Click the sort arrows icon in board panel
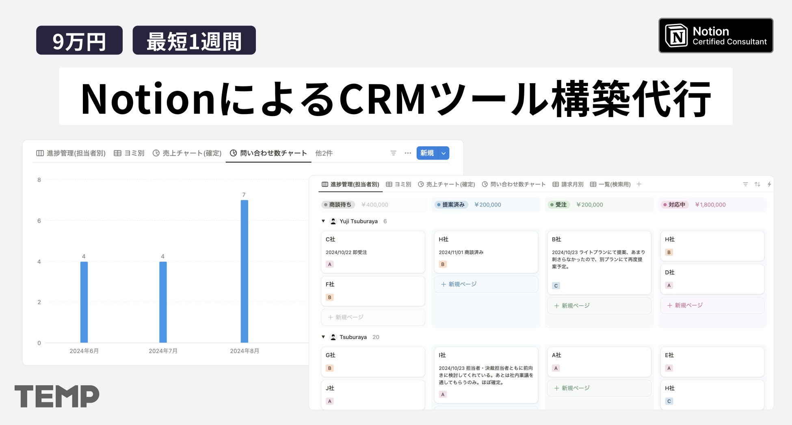Viewport: 792px width, 425px height. (757, 184)
